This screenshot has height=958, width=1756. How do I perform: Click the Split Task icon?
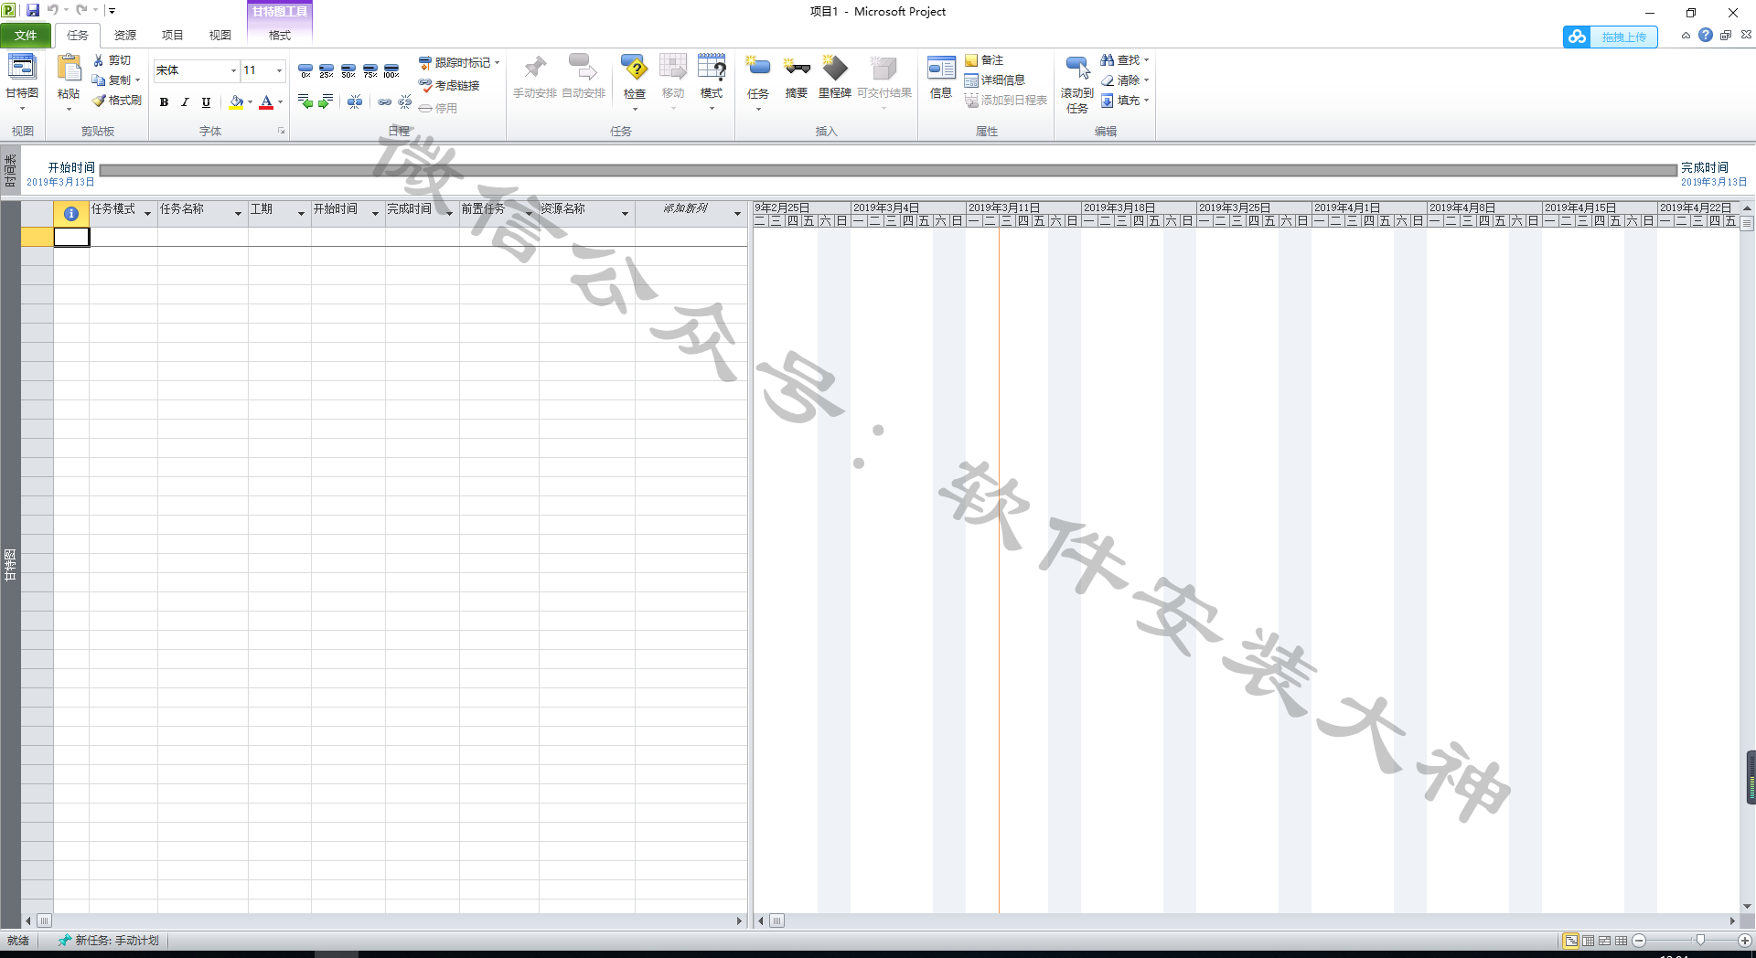(355, 101)
